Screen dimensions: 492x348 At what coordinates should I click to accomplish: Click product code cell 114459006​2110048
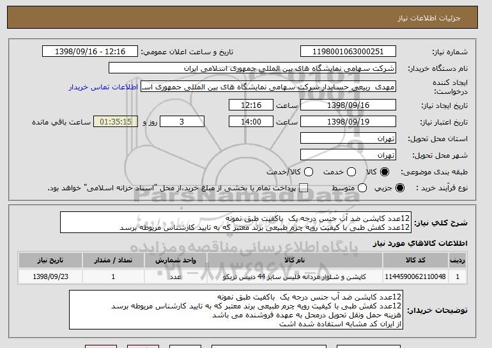coord(415,276)
